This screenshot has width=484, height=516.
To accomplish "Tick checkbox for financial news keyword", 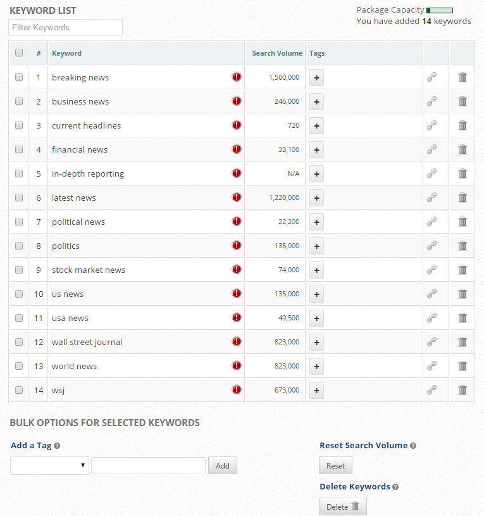I will [19, 149].
